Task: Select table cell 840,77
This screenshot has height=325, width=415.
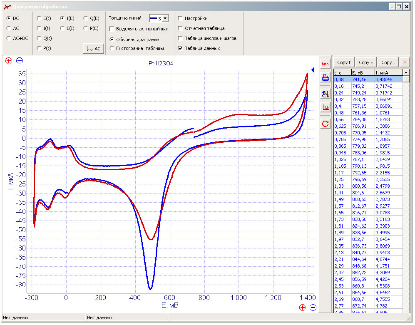Action: [x=363, y=253]
